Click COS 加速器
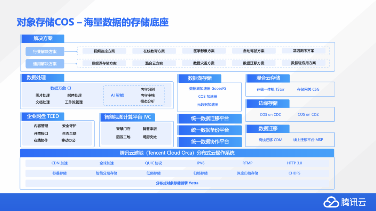The height and width of the screenshot is (211, 376). coord(207,97)
